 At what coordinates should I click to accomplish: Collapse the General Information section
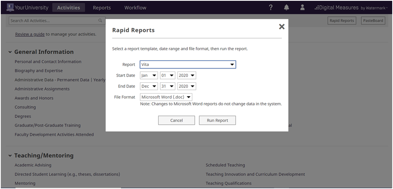(x=10, y=52)
